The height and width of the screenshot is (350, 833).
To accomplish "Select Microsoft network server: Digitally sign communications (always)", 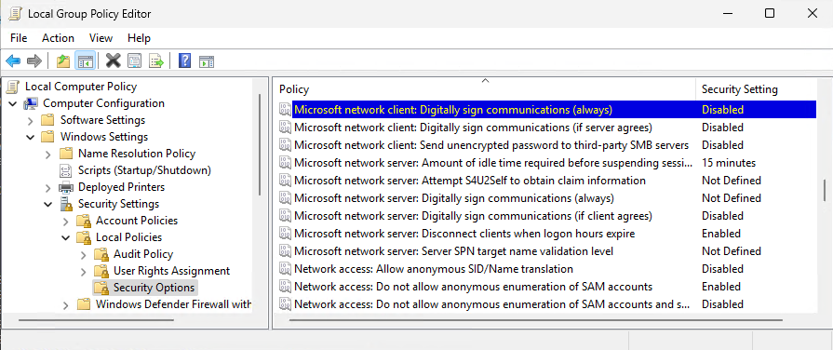I will tap(453, 198).
